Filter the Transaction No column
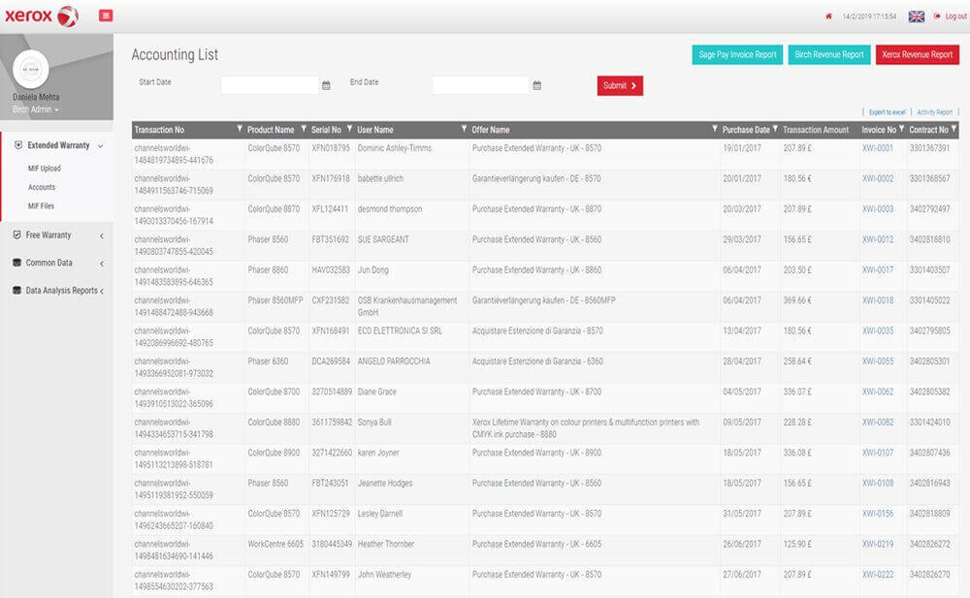This screenshot has width=970, height=598. click(240, 129)
